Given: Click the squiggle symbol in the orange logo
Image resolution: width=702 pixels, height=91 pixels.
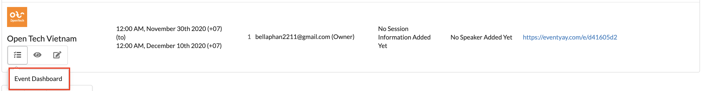Looking at the screenshot, I should (x=17, y=14).
